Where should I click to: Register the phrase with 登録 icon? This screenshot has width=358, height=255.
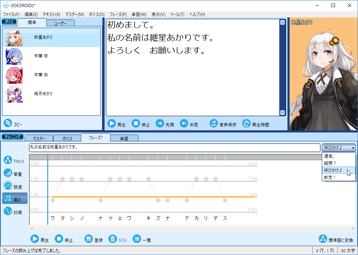[x=89, y=239]
